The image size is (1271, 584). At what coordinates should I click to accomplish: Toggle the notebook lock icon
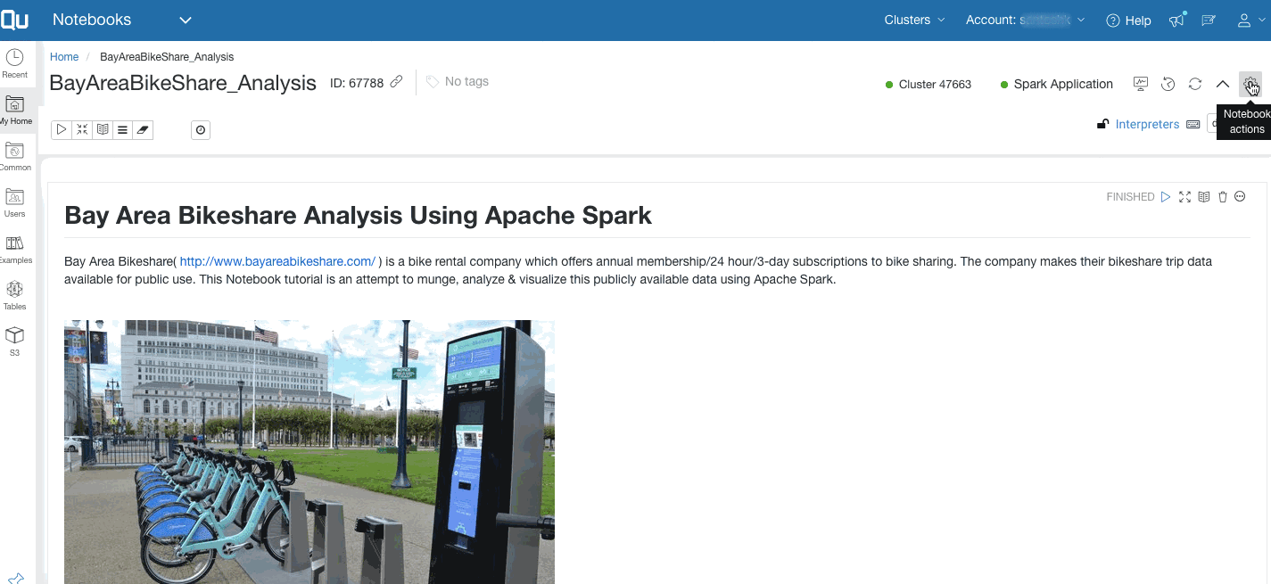[1103, 124]
